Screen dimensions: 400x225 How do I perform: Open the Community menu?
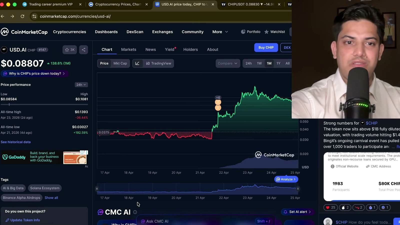coord(192,32)
